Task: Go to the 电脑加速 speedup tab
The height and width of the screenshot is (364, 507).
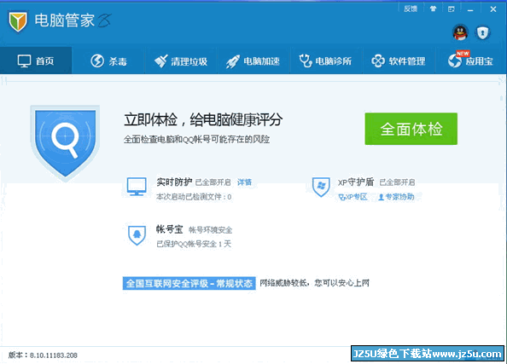Action: click(x=253, y=61)
